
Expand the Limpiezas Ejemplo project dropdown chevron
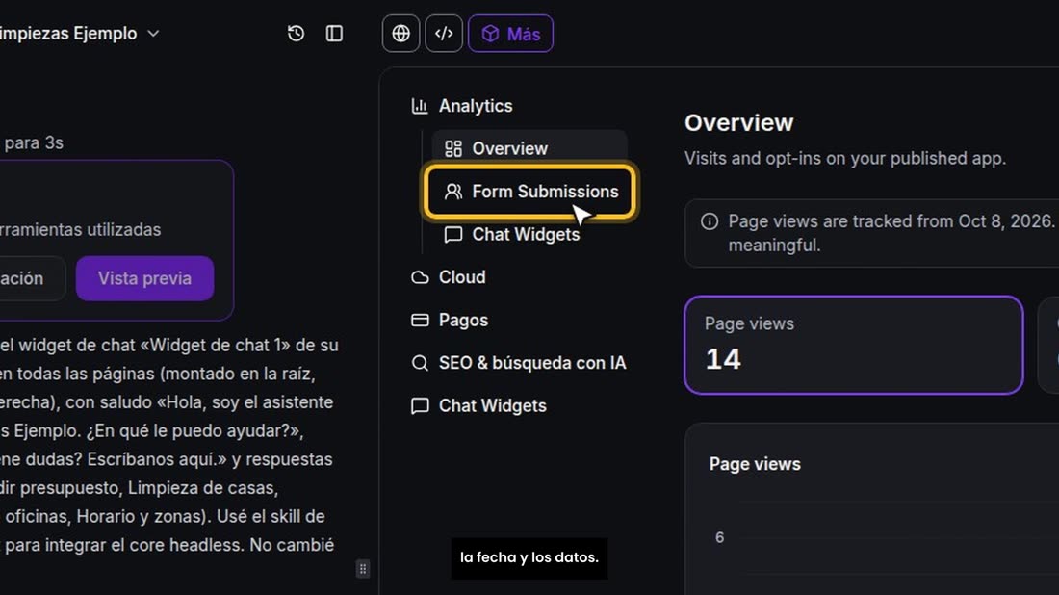153,33
